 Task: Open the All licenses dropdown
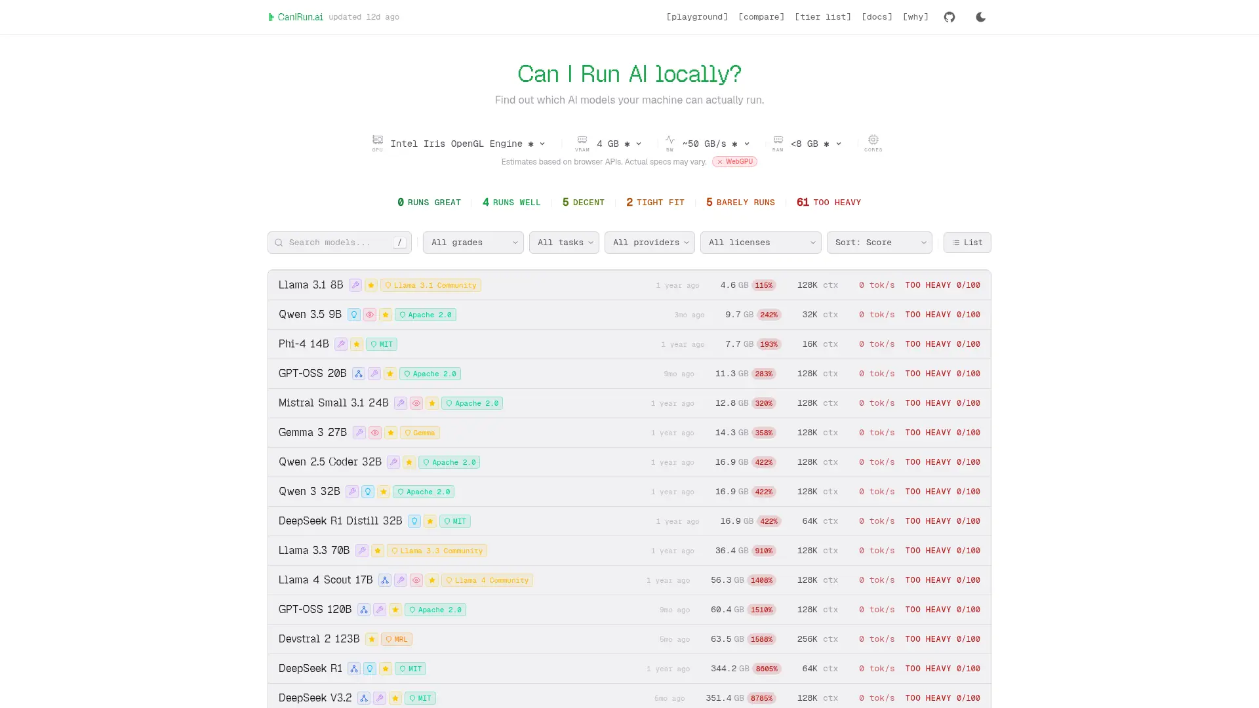pyautogui.click(x=761, y=243)
